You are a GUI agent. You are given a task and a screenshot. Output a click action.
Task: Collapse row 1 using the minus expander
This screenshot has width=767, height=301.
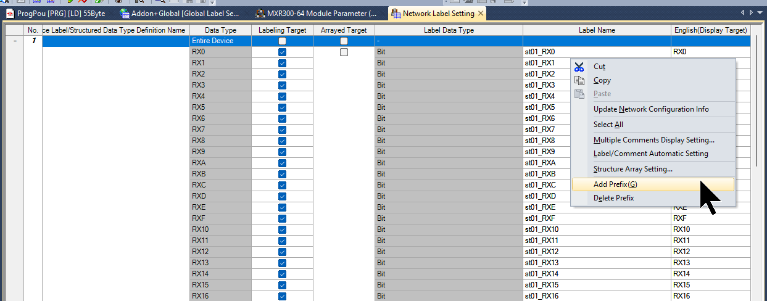click(15, 41)
